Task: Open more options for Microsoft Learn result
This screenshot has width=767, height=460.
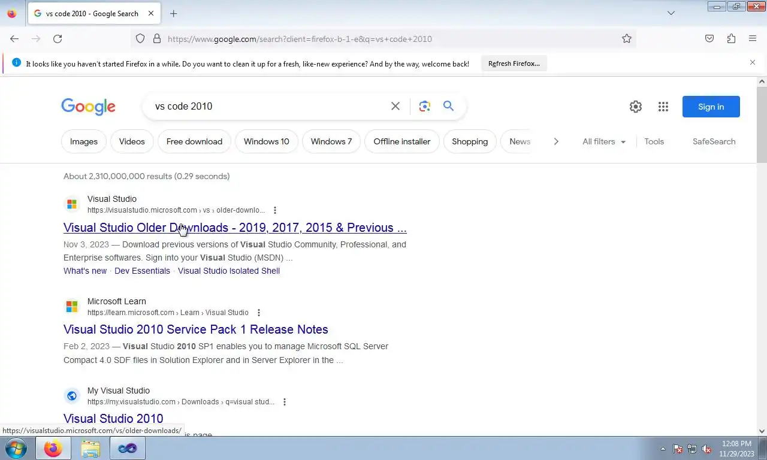Action: click(x=259, y=313)
